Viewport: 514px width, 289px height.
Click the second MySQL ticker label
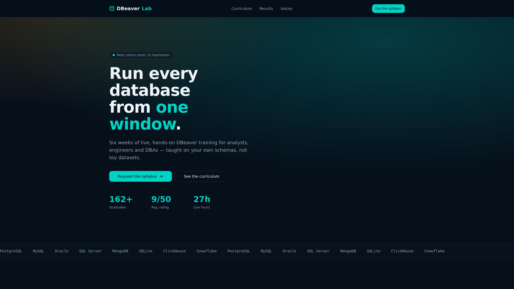[x=266, y=251]
